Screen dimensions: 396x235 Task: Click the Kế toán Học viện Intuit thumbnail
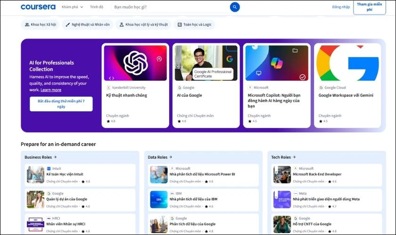[36, 174]
